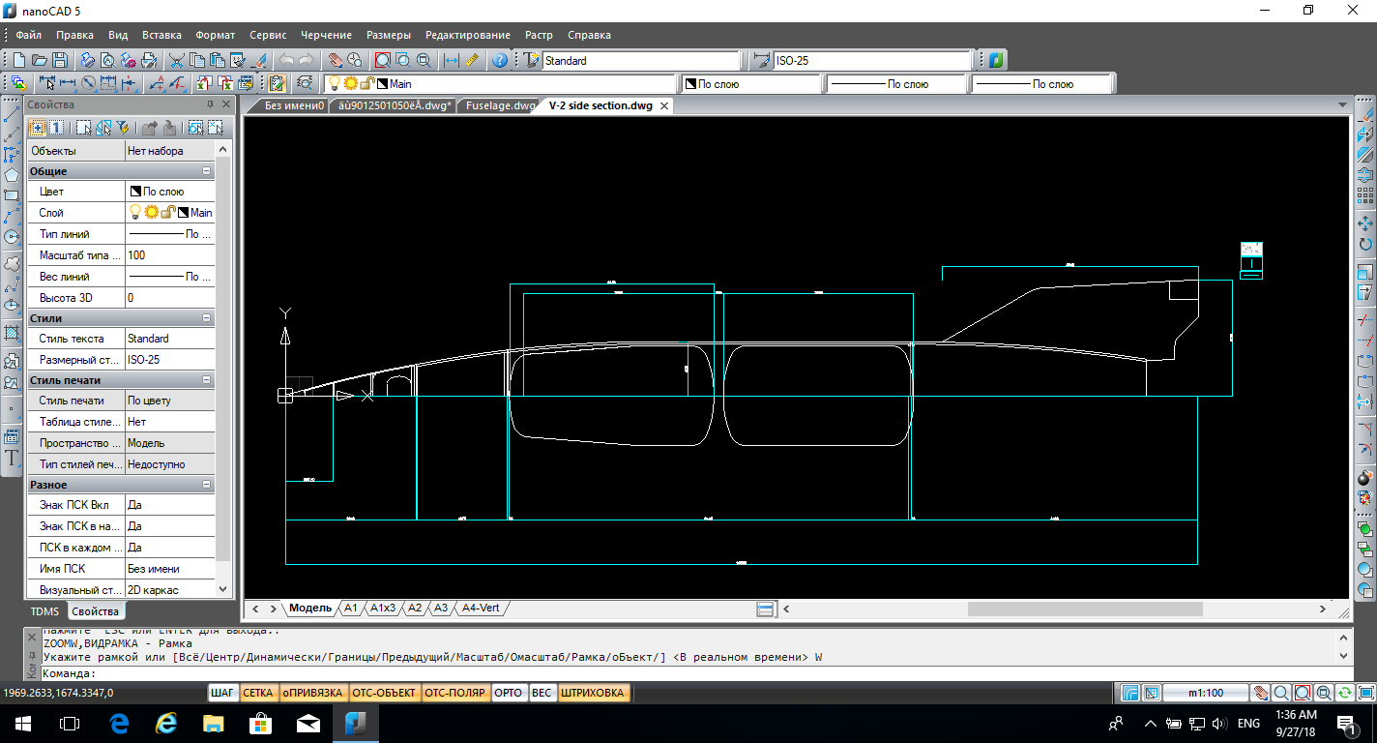The width and height of the screenshot is (1377, 743).
Task: Toggle ШАГ snap mode
Action: click(x=222, y=693)
